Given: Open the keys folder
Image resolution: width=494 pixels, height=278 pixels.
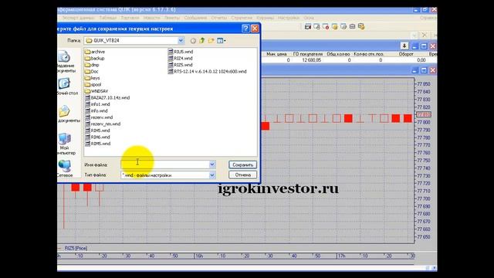Looking at the screenshot, I should (x=93, y=78).
